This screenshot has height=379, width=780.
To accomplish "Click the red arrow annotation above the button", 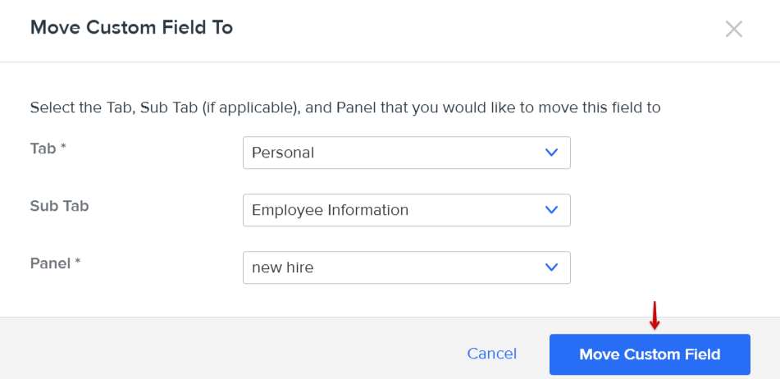I will [654, 316].
